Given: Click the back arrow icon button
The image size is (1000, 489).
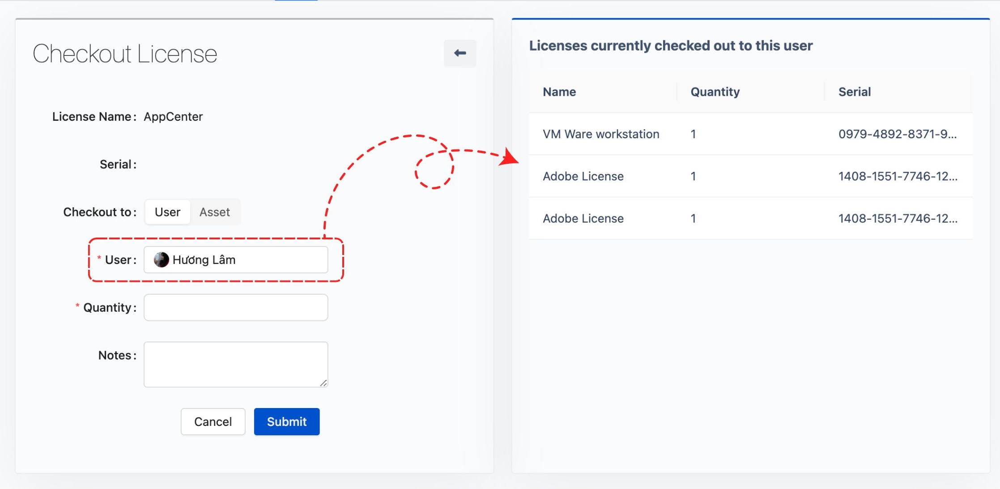Looking at the screenshot, I should [460, 53].
